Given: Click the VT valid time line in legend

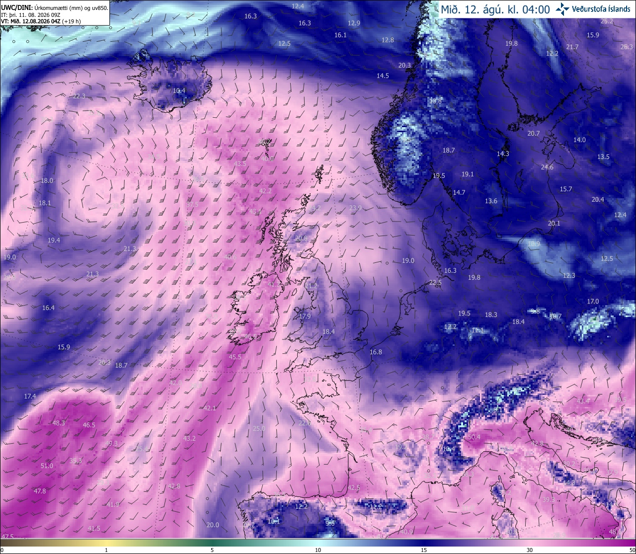Looking at the screenshot, I should coord(41,21).
